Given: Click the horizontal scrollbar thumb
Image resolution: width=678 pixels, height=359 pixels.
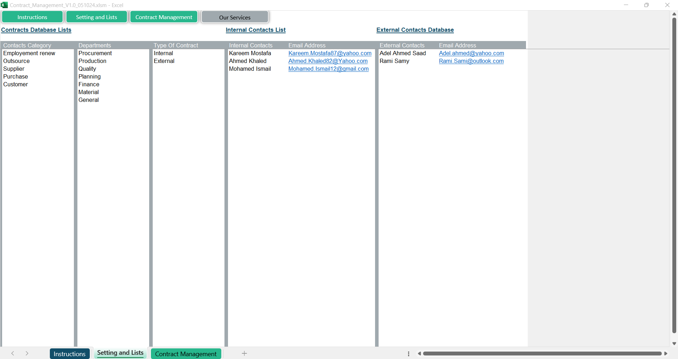Looking at the screenshot, I should 542,354.
